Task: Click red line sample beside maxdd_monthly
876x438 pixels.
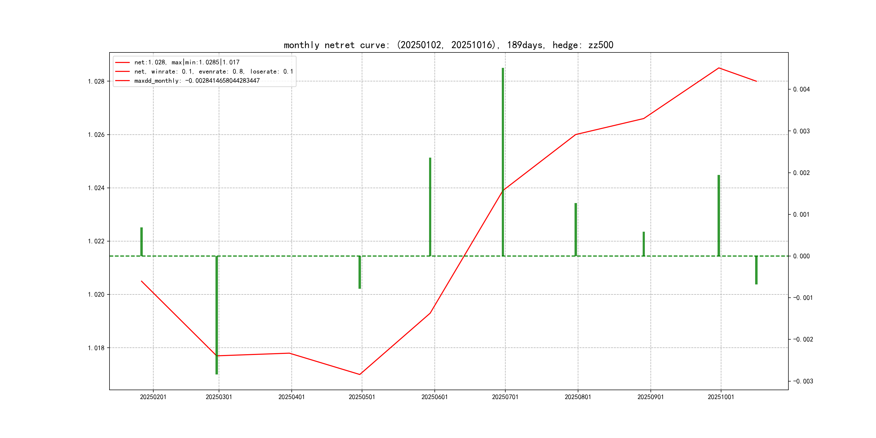Action: [x=122, y=81]
